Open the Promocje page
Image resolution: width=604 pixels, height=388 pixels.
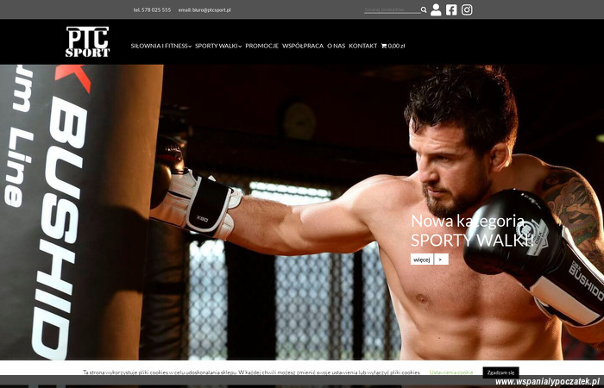tap(262, 46)
